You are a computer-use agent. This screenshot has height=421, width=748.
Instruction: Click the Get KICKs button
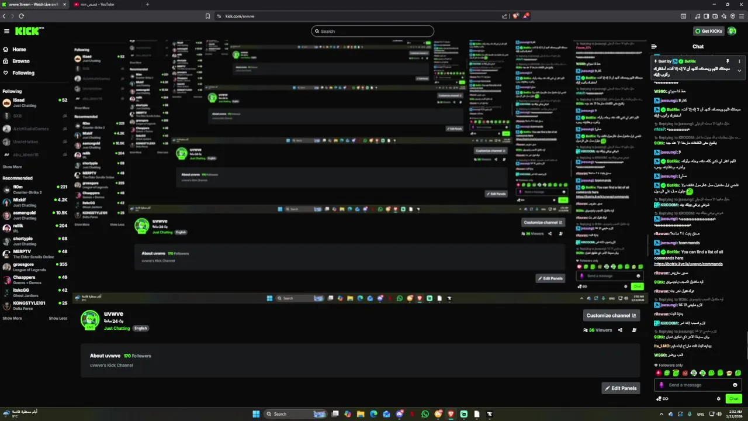tap(709, 31)
